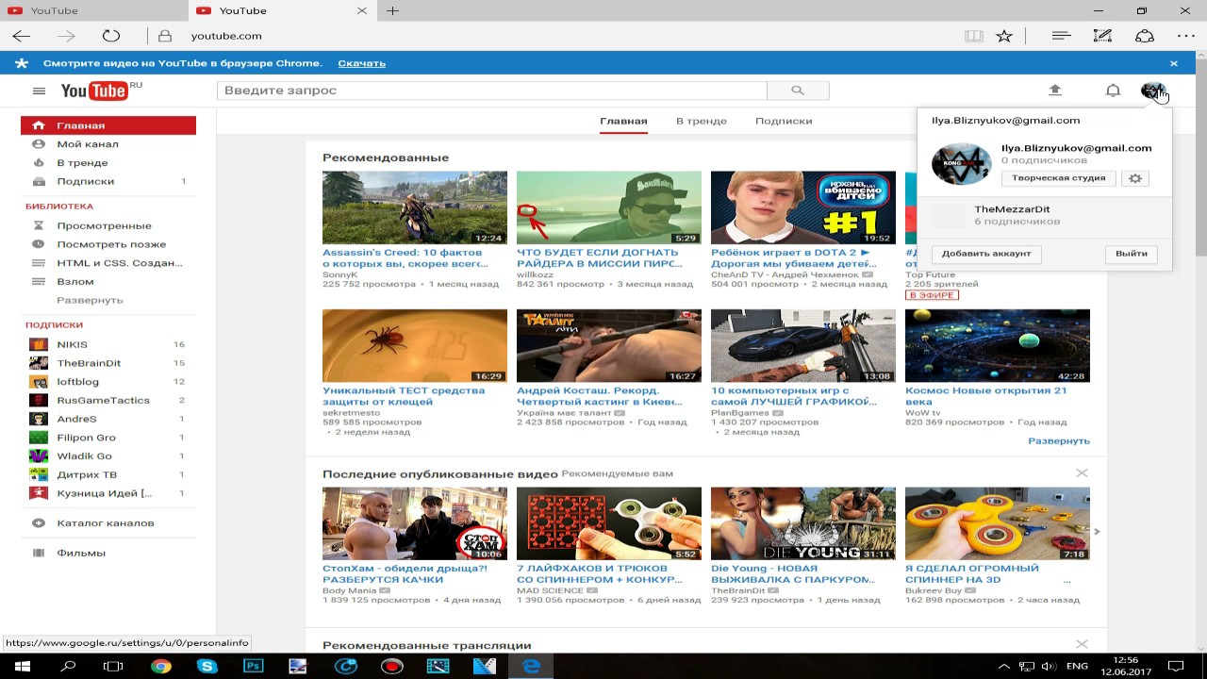Open Die Young video title link
Image resolution: width=1207 pixels, height=679 pixels.
(793, 573)
